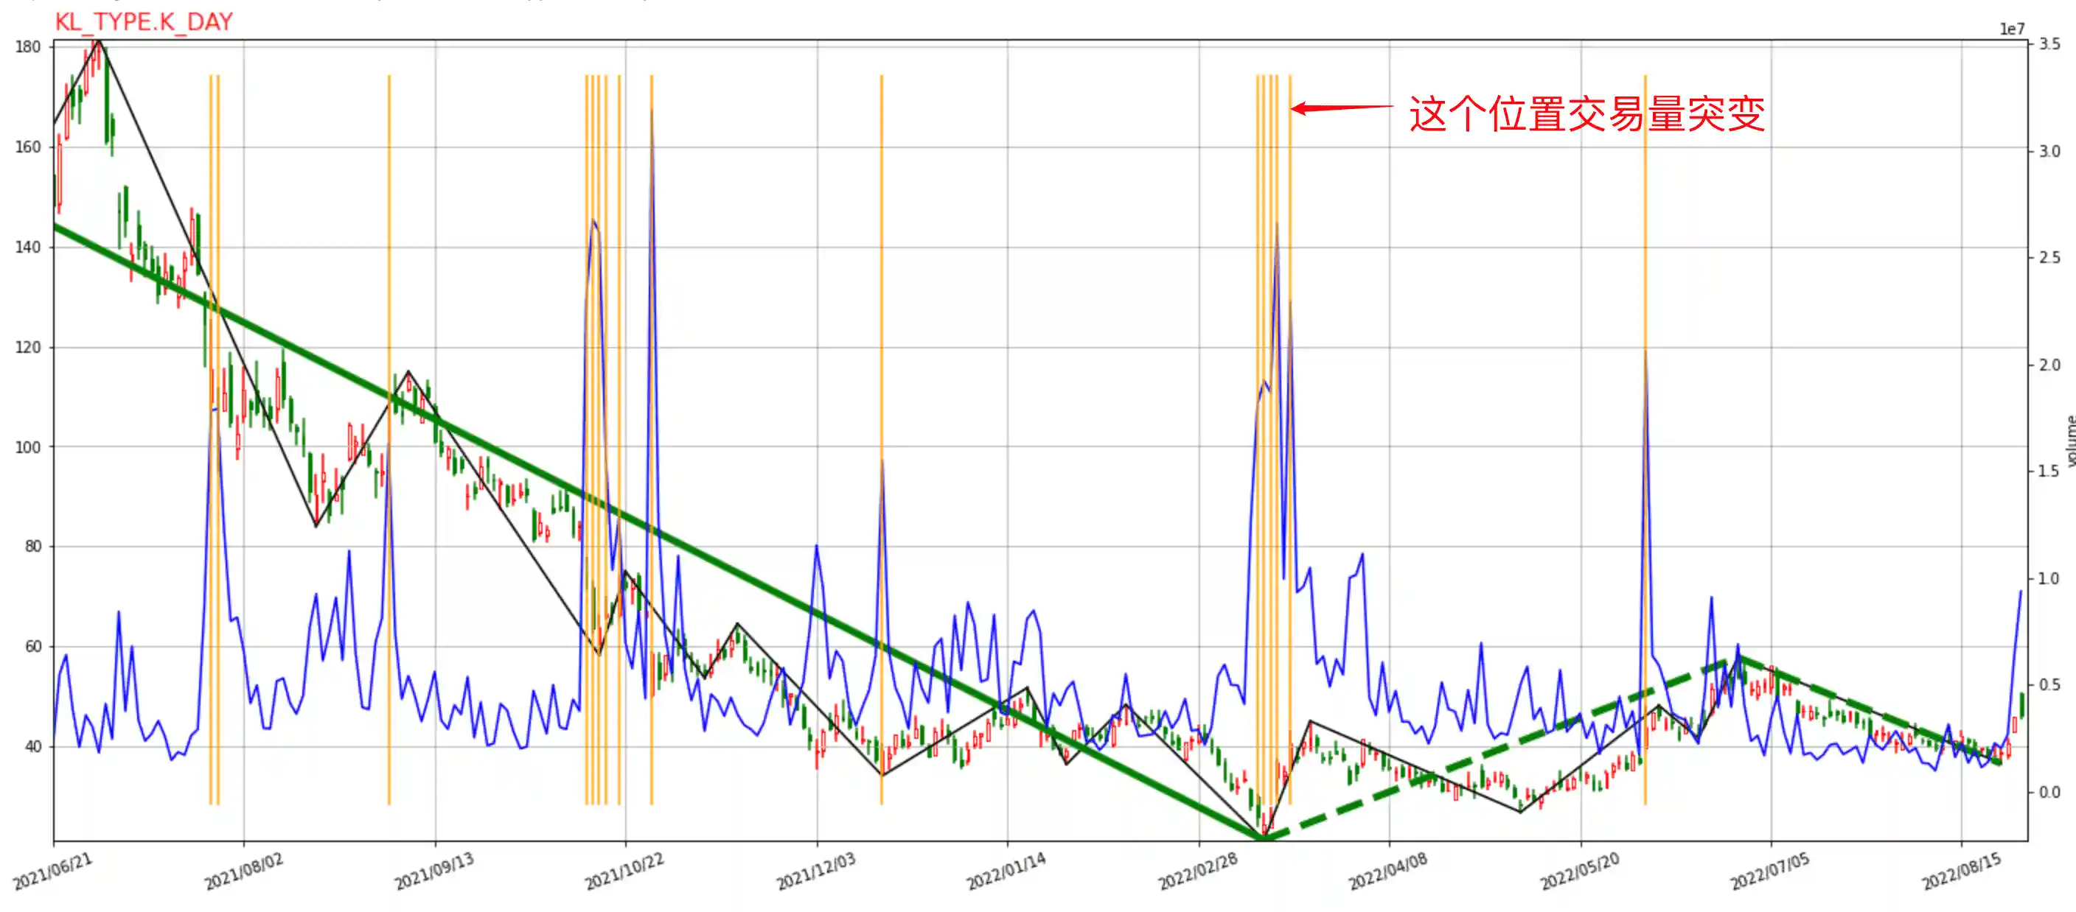Click the 2022/07/05 date label
The height and width of the screenshot is (912, 2076).
(1770, 871)
